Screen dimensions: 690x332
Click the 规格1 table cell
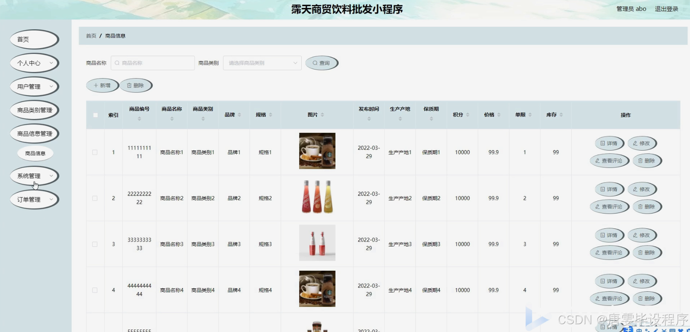pyautogui.click(x=265, y=152)
